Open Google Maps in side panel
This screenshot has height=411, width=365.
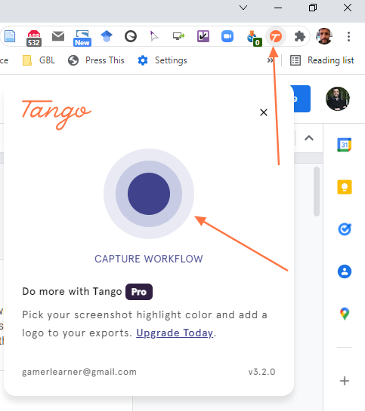(345, 314)
